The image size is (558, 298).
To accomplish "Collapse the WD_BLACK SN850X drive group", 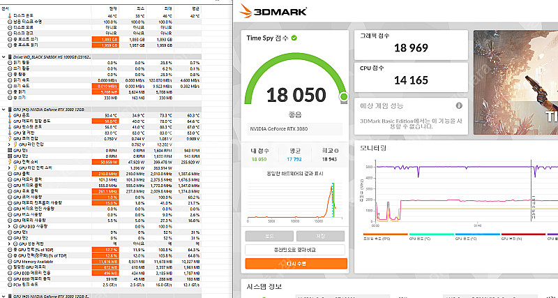I will pyautogui.click(x=5, y=57).
